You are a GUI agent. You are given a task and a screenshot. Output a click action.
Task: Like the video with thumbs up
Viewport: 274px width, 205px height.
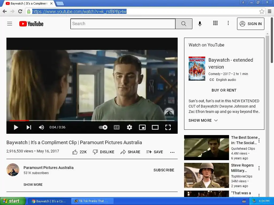click(79, 152)
